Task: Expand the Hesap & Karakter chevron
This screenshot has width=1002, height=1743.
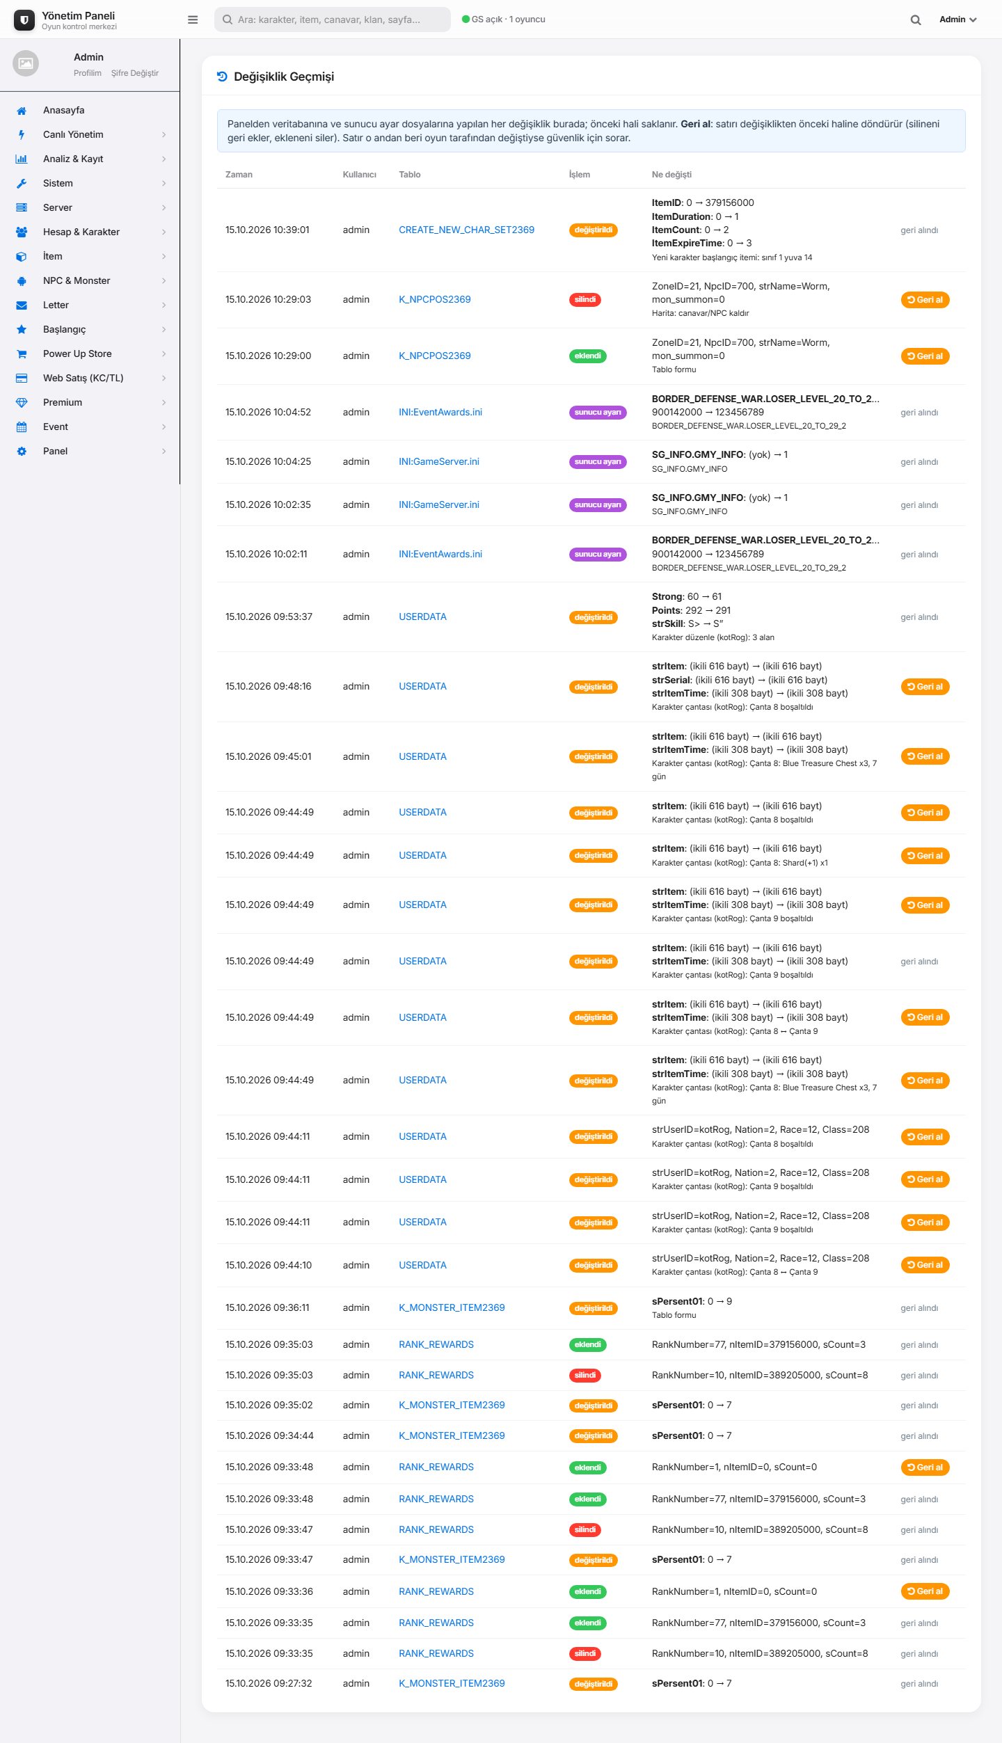Action: tap(164, 232)
